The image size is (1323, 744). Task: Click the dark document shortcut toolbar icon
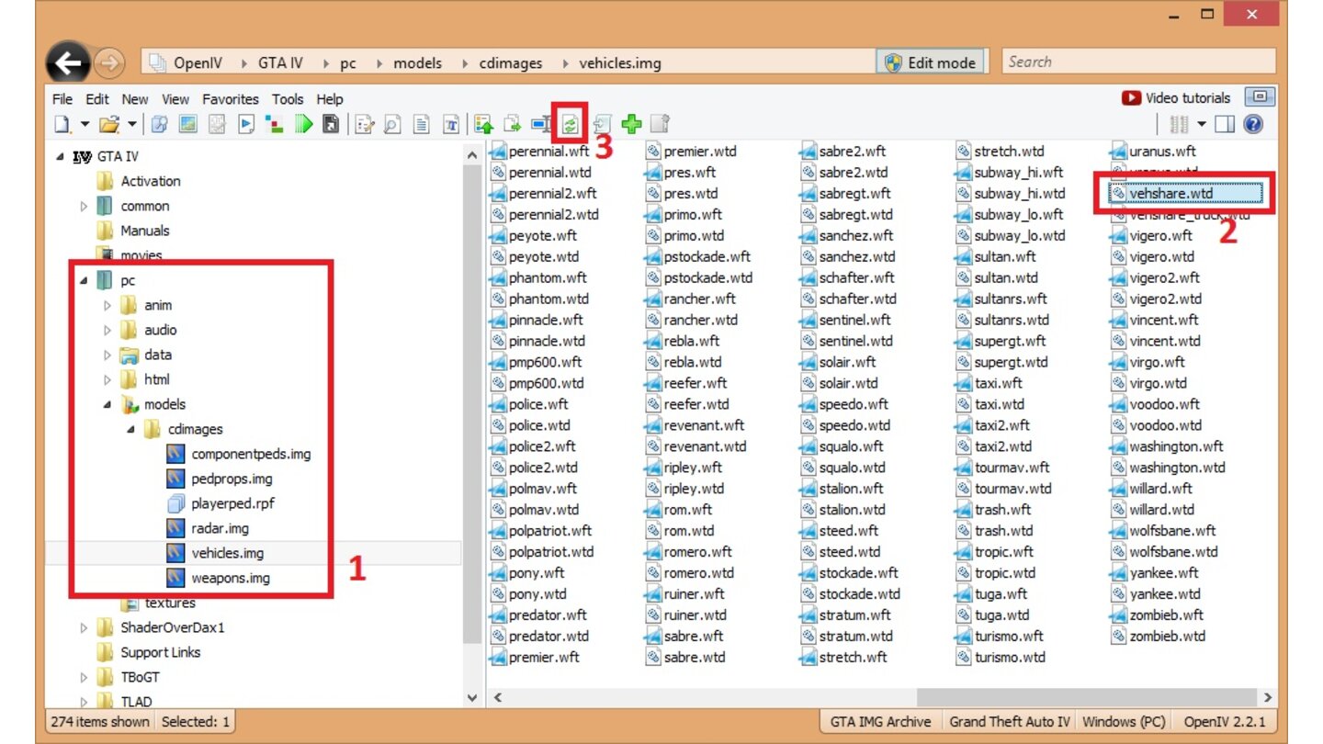click(x=332, y=124)
